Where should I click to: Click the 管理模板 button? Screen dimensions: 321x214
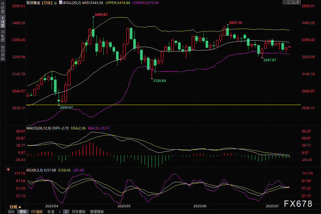coord(97,212)
